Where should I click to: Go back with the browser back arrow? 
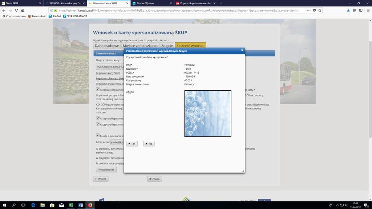(x=4, y=10)
